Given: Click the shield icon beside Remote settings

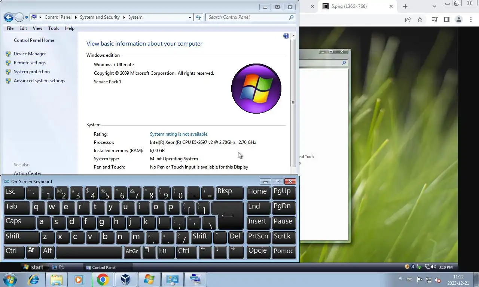Looking at the screenshot, I should click(x=8, y=63).
